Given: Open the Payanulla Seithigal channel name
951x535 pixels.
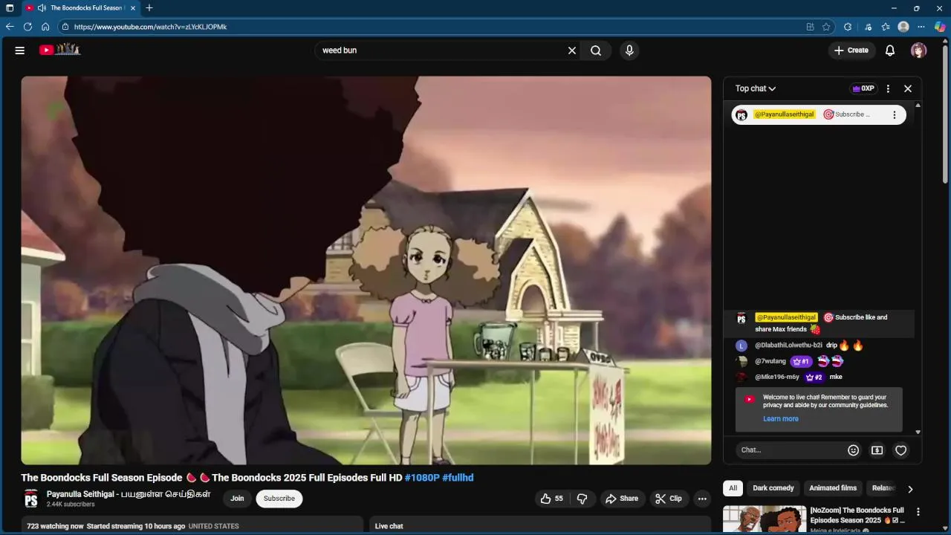Looking at the screenshot, I should click(x=129, y=494).
